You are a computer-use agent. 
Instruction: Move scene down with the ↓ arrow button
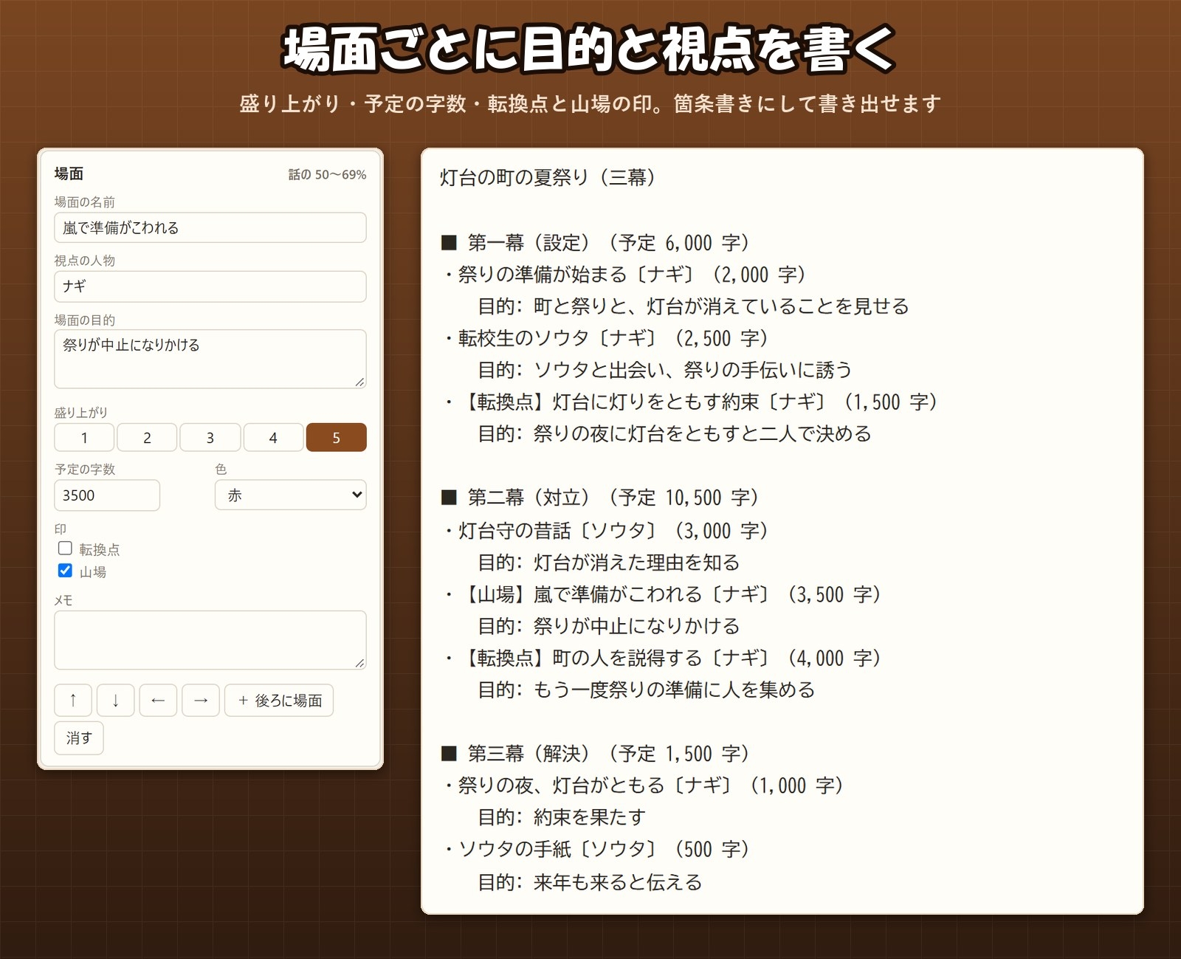pos(116,700)
